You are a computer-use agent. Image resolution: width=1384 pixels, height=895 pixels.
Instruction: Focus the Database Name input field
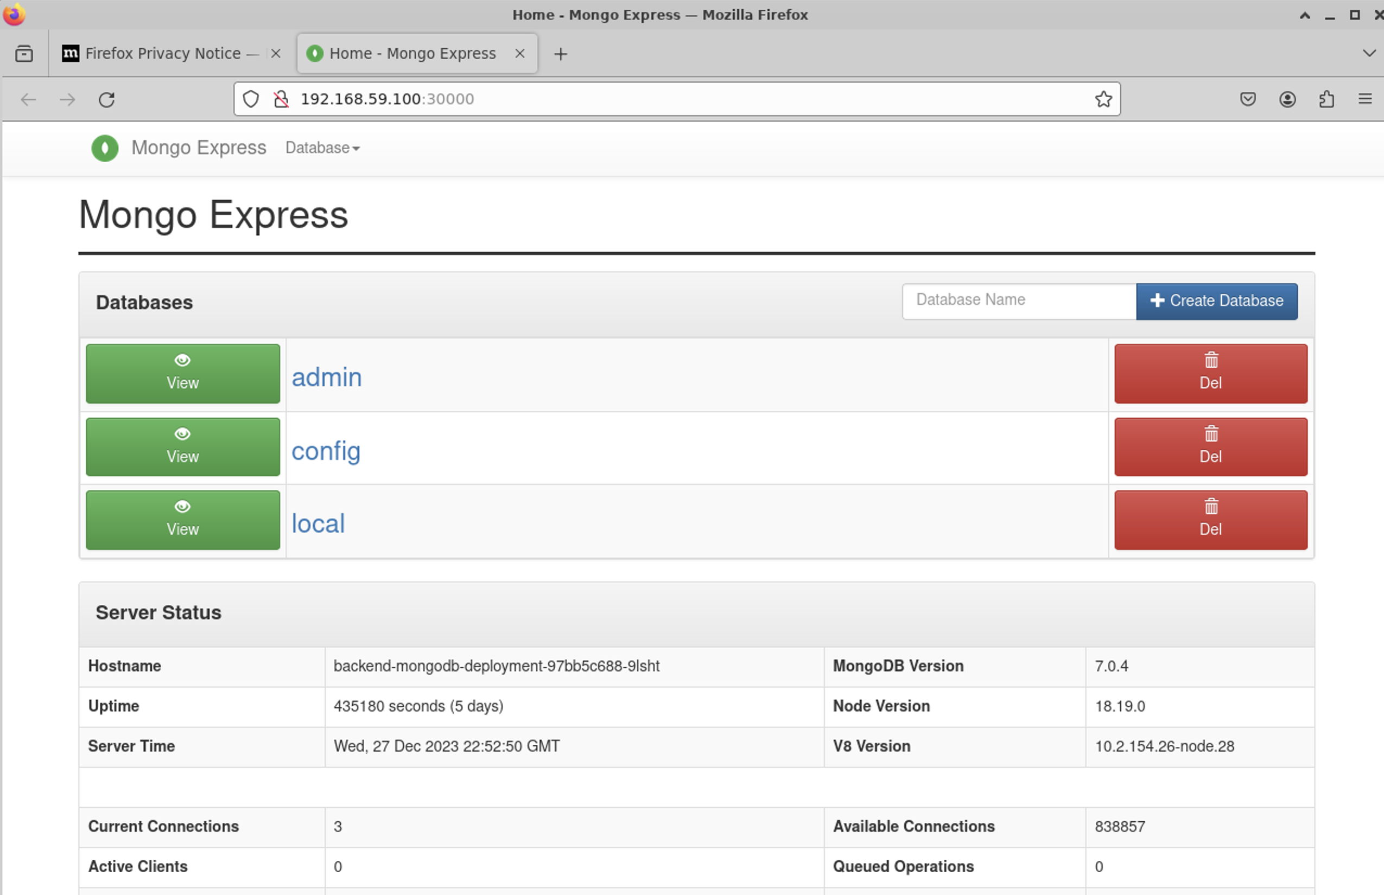coord(1019,301)
